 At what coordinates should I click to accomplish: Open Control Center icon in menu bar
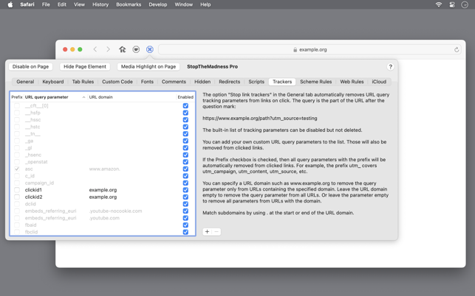tap(452, 4)
